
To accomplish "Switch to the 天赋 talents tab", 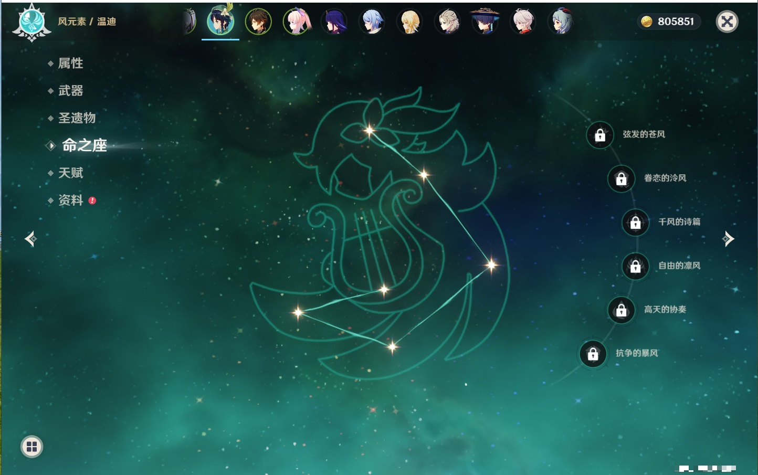I will pyautogui.click(x=70, y=173).
